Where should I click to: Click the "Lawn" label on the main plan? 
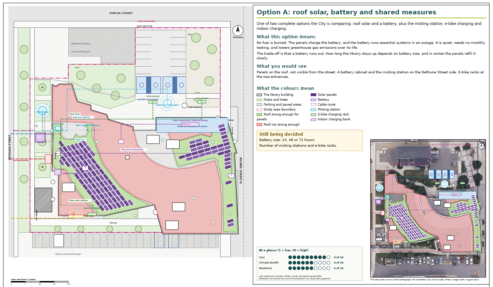77,67
